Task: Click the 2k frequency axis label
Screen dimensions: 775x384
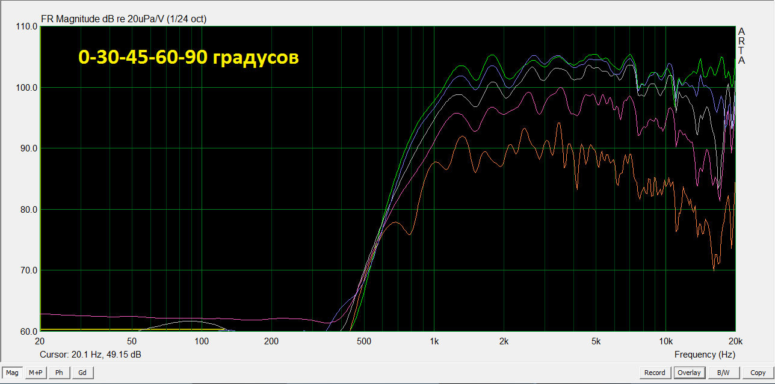Action: [x=504, y=341]
